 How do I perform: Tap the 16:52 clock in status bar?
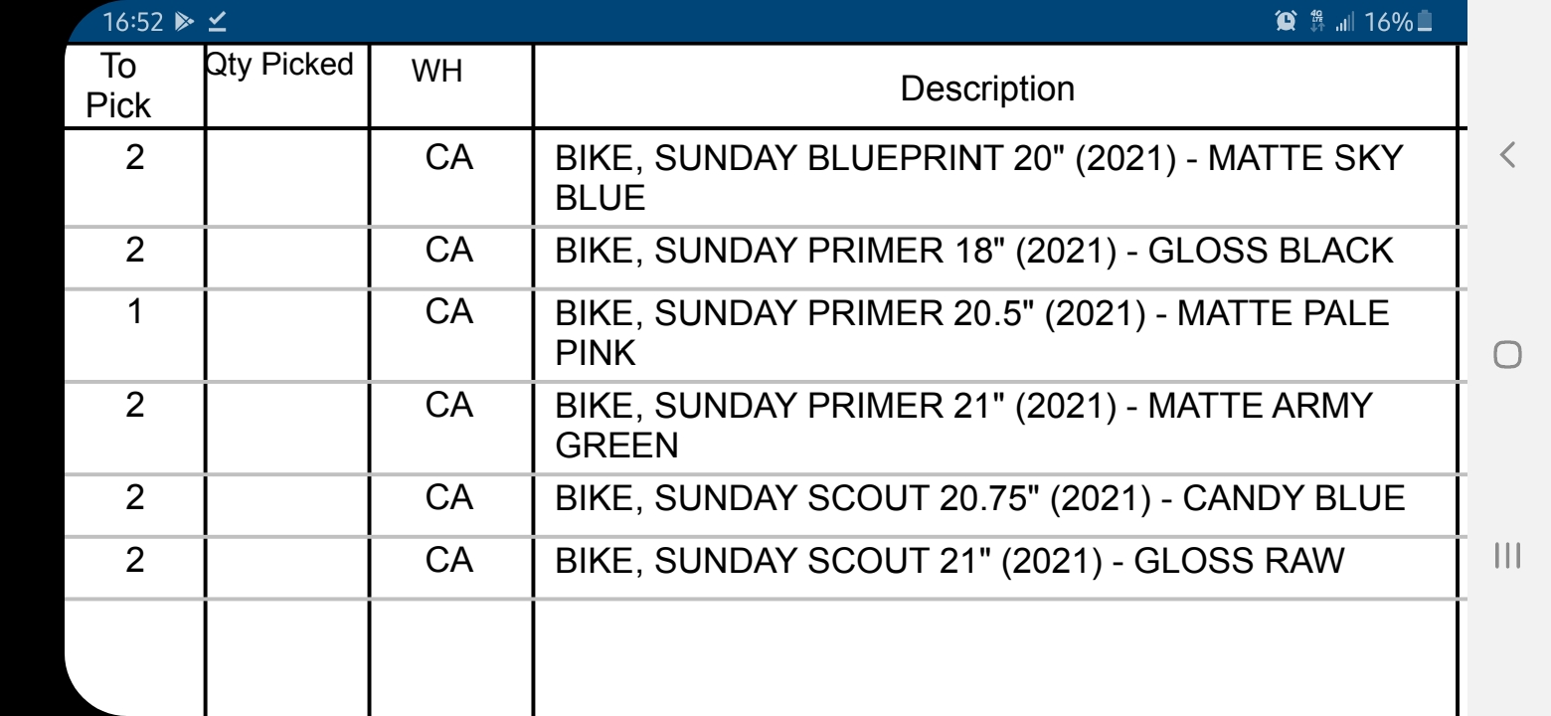pos(137,22)
